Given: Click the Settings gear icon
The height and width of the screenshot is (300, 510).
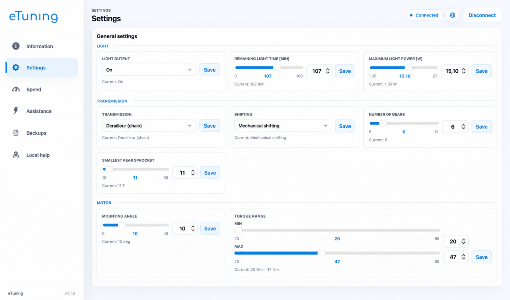Looking at the screenshot, I should coord(16,67).
